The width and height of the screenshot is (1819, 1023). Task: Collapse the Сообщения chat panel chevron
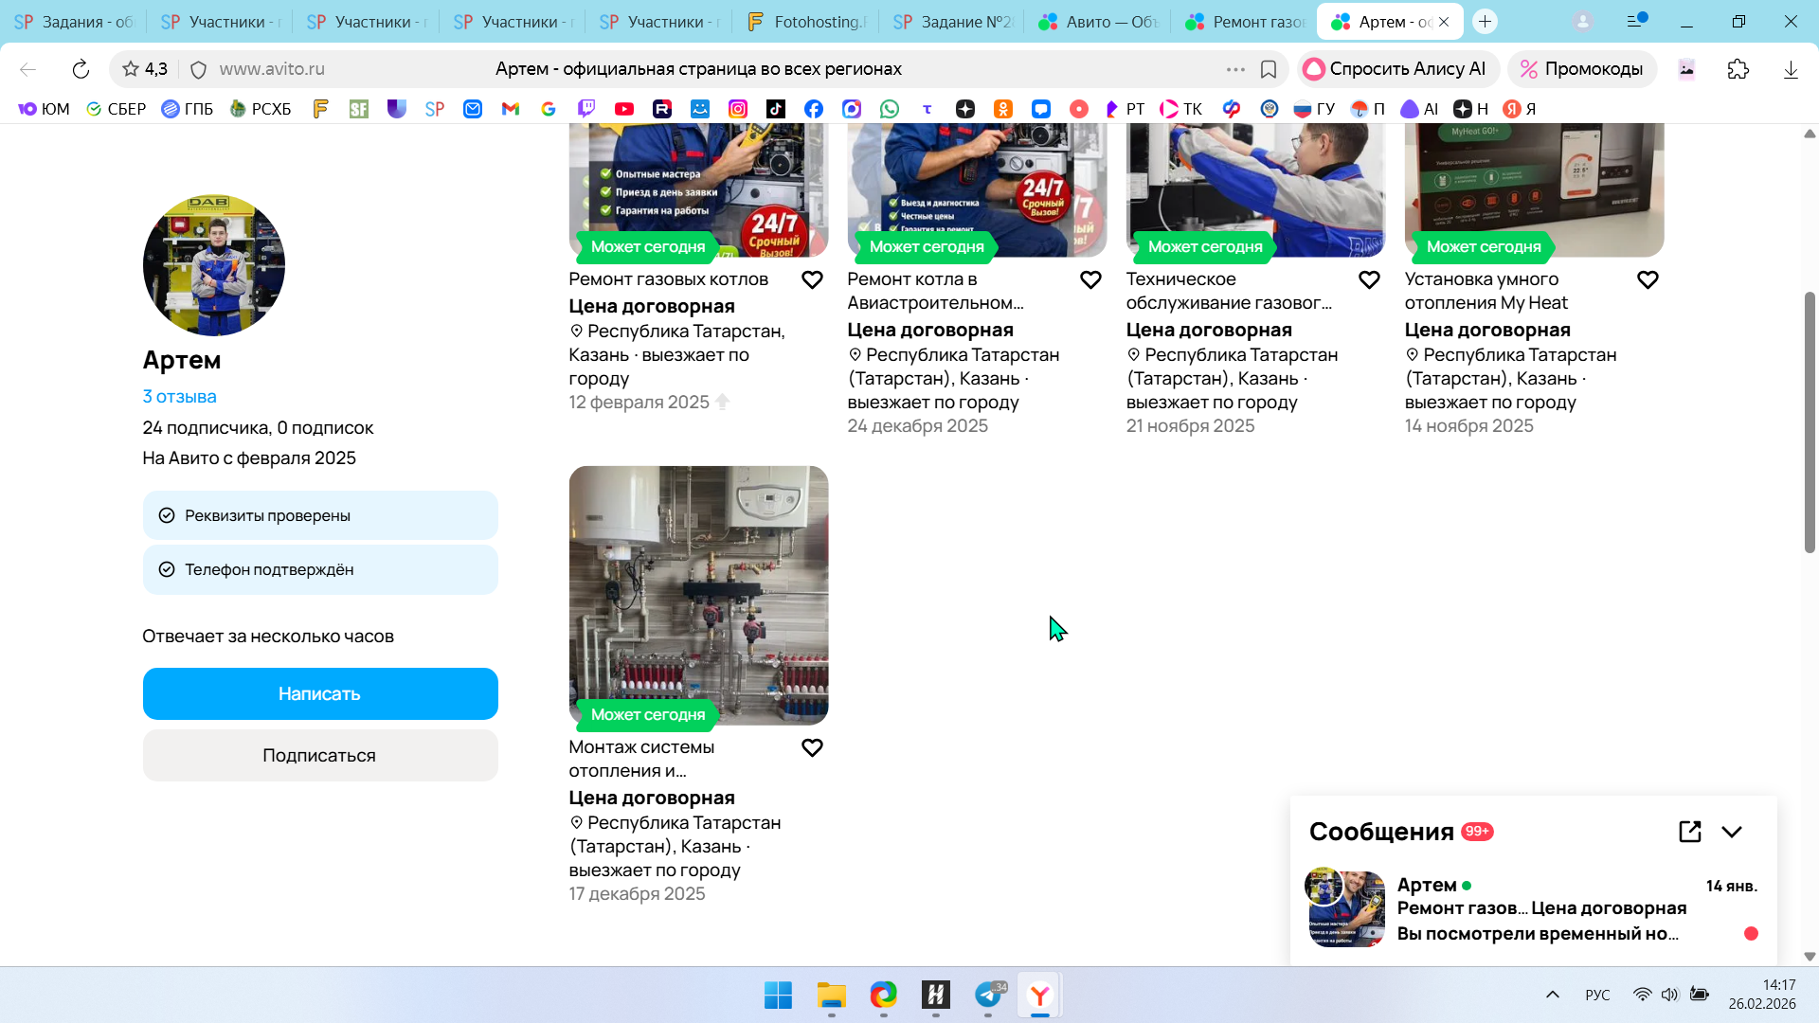pyautogui.click(x=1732, y=832)
